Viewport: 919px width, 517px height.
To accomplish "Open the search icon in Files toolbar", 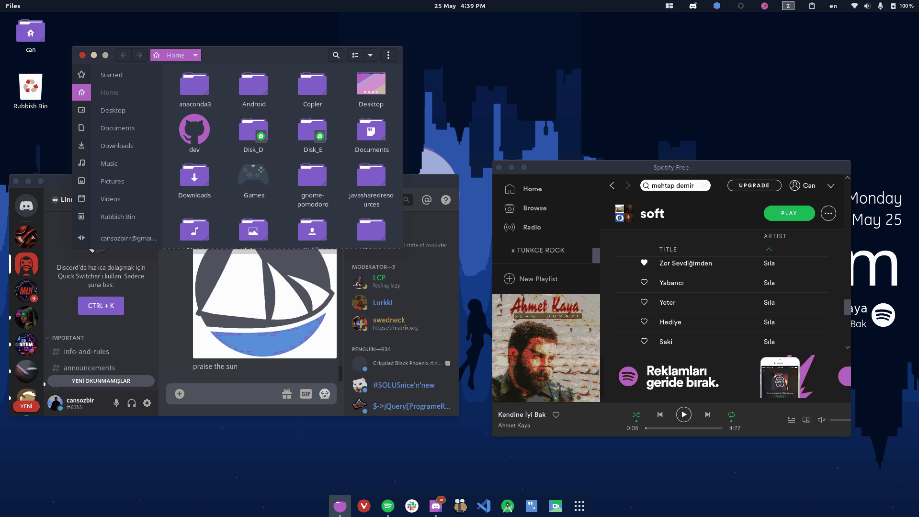I will [x=335, y=55].
